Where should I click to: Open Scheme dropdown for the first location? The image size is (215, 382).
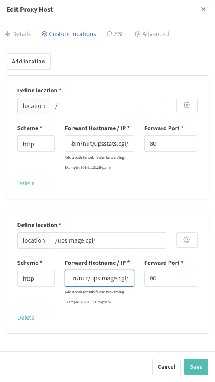[x=36, y=144]
